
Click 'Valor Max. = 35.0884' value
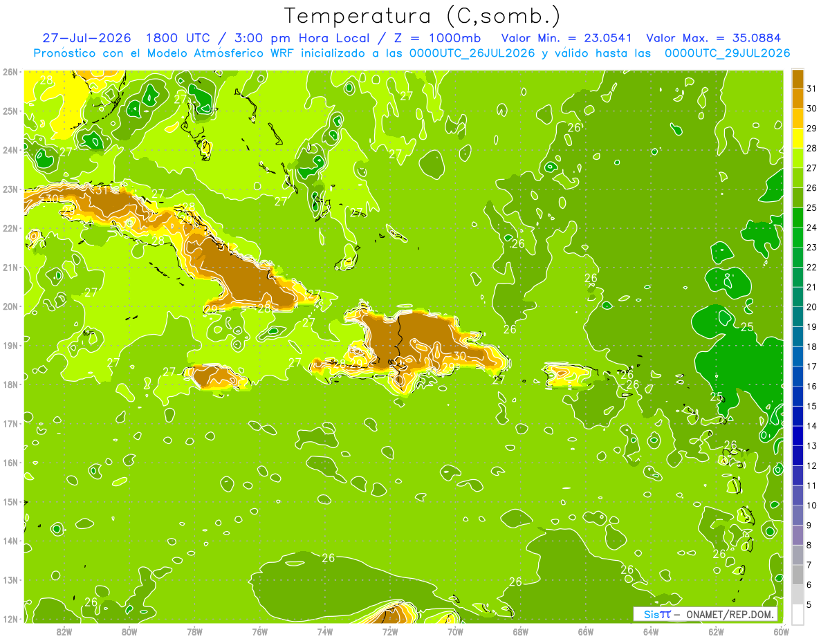712,38
